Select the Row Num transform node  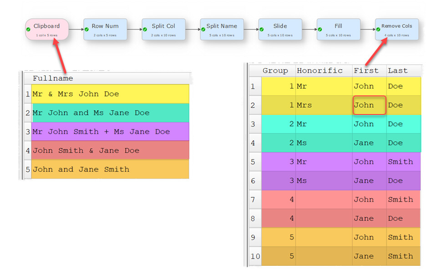[105, 30]
